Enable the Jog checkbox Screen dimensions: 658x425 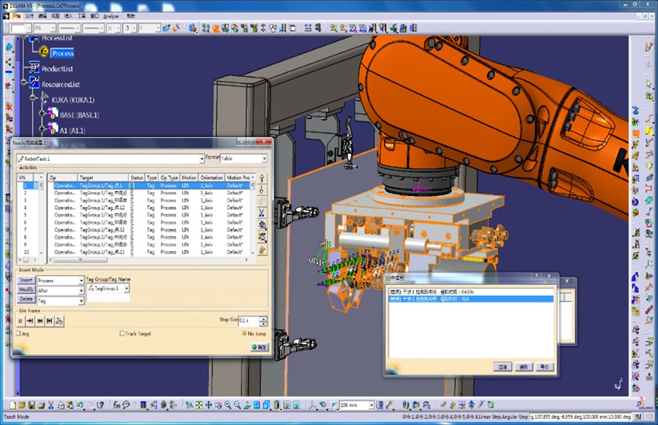point(18,334)
